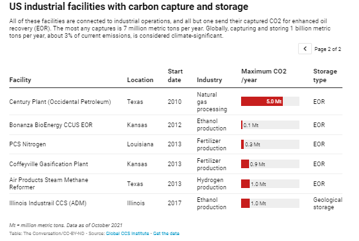Select the Hydrogen production industry cell

211,183
